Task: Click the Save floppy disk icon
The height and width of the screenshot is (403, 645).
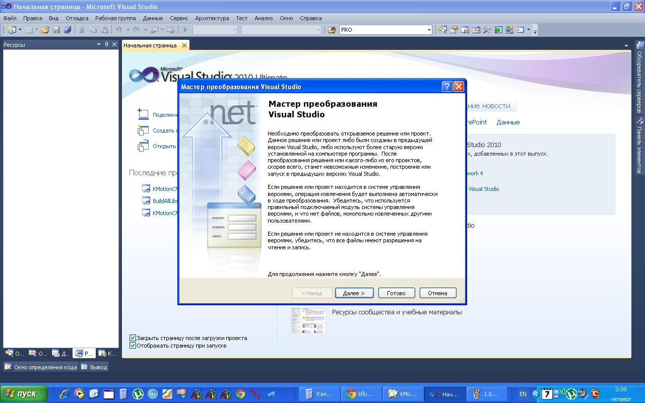Action: (x=56, y=30)
